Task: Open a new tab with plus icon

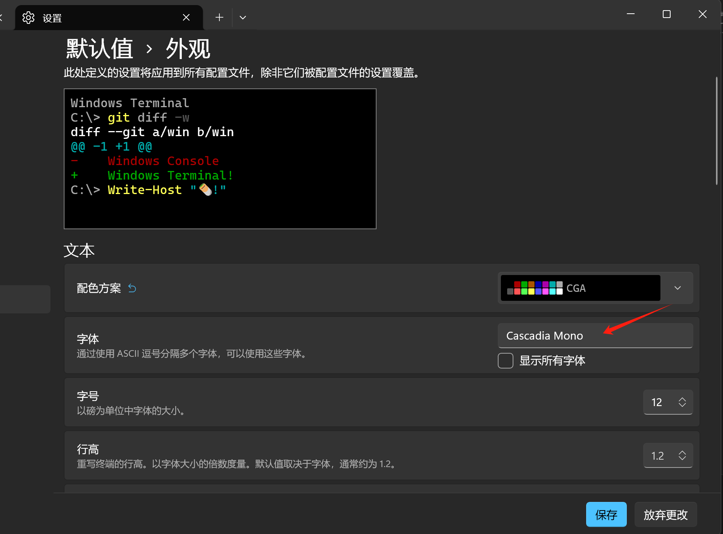Action: coord(219,18)
